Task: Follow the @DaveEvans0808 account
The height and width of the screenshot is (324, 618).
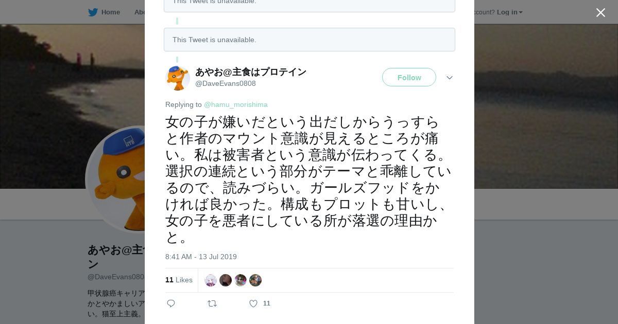Action: coord(409,77)
